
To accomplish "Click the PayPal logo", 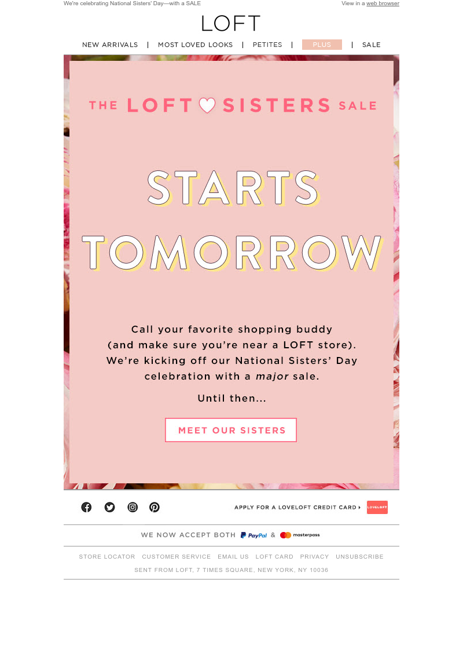I will 254,535.
